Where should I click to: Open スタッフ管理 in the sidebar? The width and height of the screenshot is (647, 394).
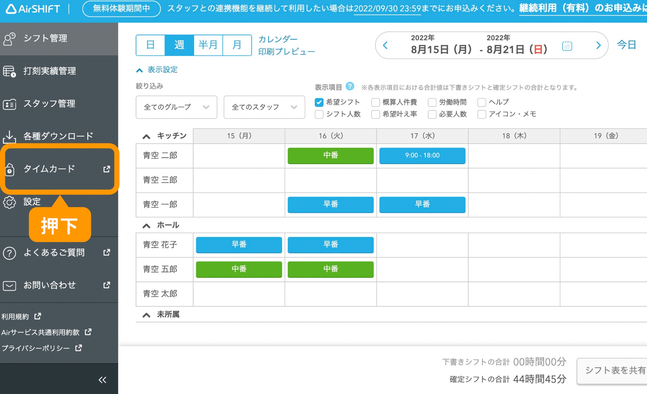49,104
